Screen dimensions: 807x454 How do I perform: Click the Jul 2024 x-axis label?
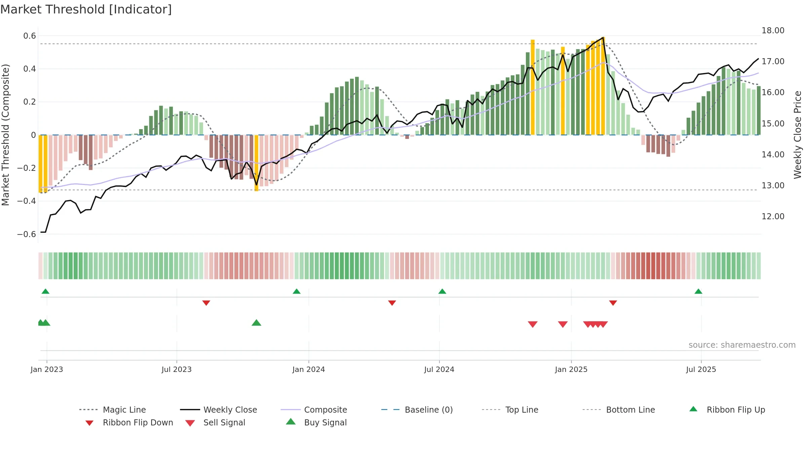point(439,370)
